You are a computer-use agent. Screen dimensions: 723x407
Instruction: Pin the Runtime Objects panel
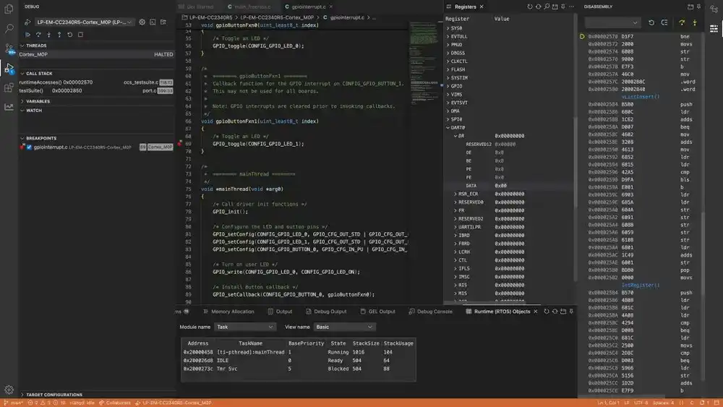pos(571,312)
